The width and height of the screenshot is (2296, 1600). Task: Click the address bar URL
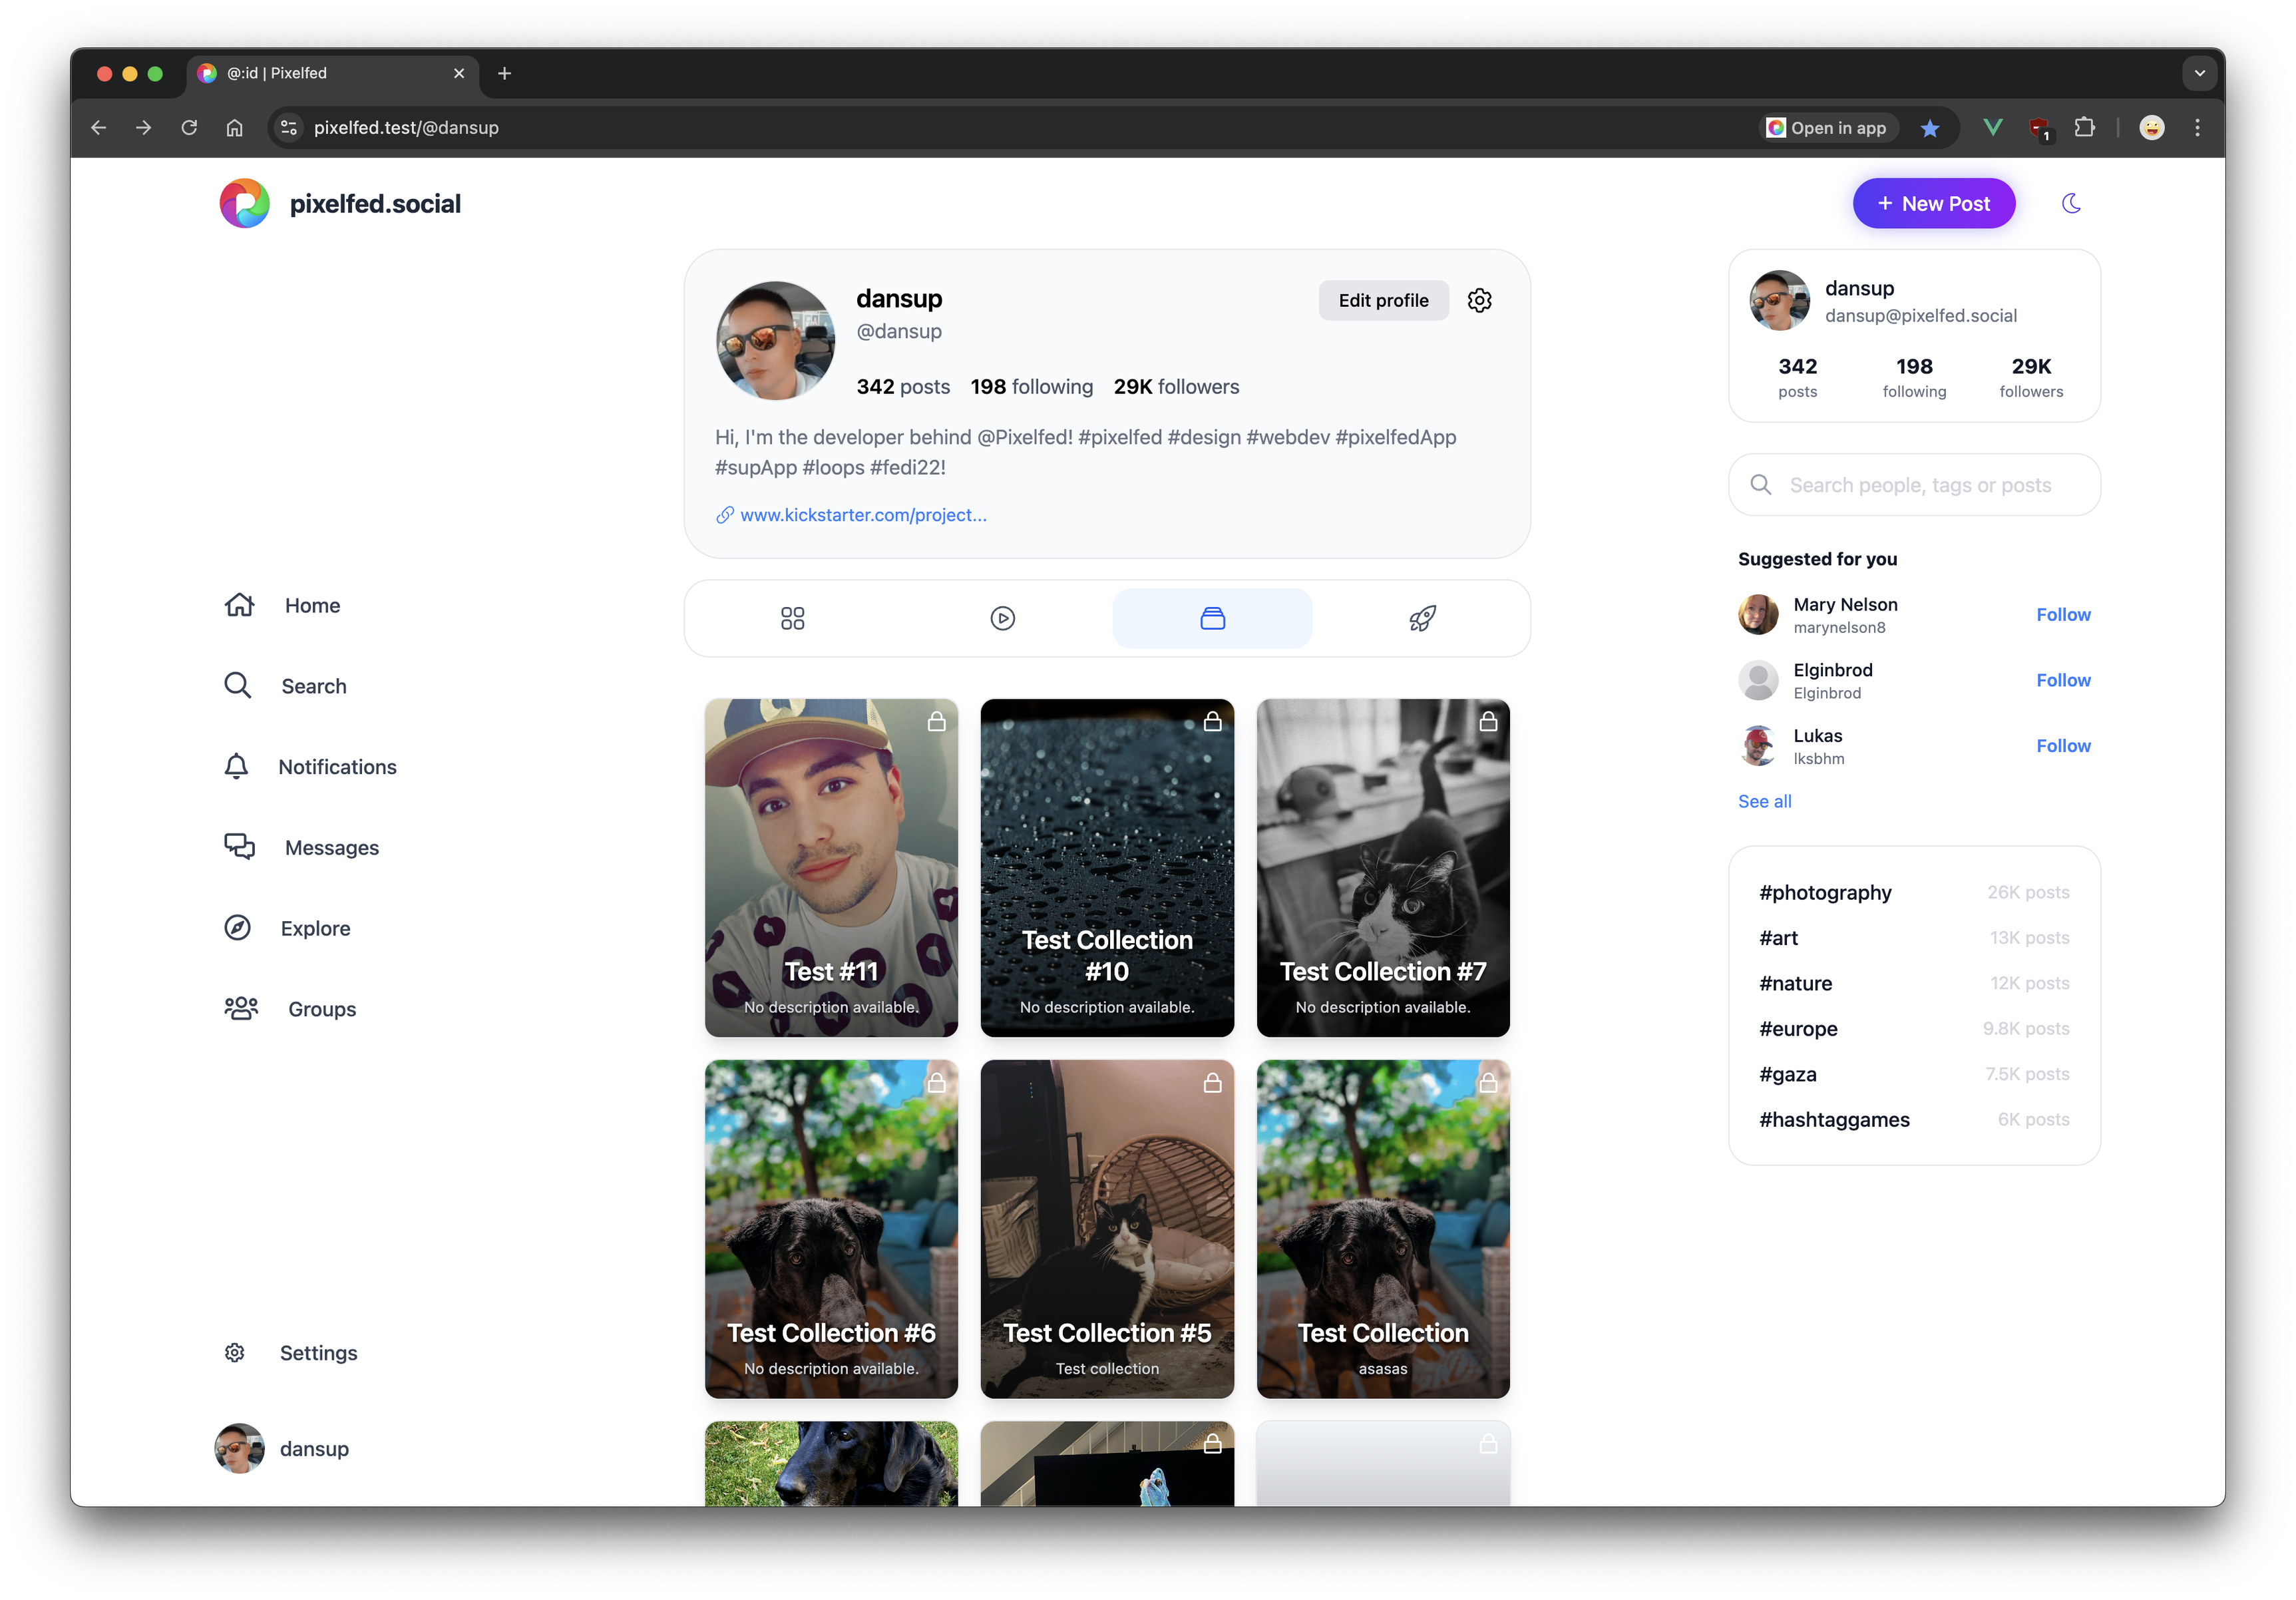pyautogui.click(x=406, y=127)
